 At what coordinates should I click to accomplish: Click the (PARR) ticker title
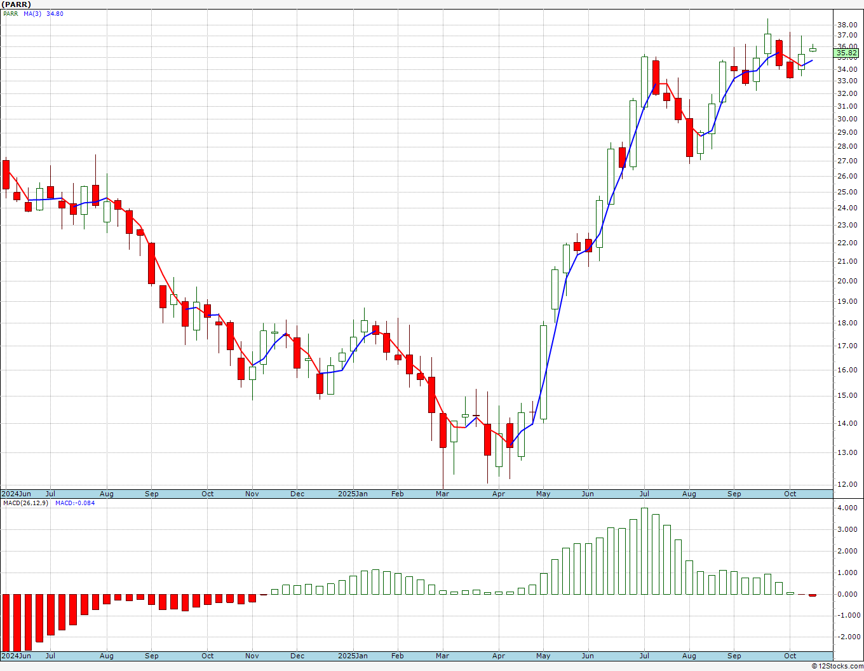[17, 4]
